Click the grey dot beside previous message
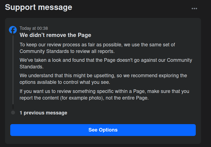The height and width of the screenshot is (147, 211). pyautogui.click(x=13, y=113)
